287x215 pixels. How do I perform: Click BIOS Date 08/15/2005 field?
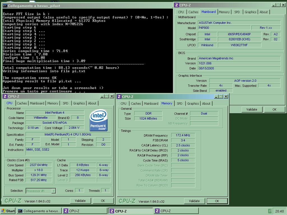[239, 68]
